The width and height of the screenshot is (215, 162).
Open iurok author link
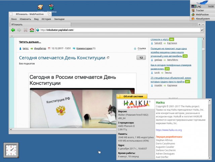click(157, 73)
